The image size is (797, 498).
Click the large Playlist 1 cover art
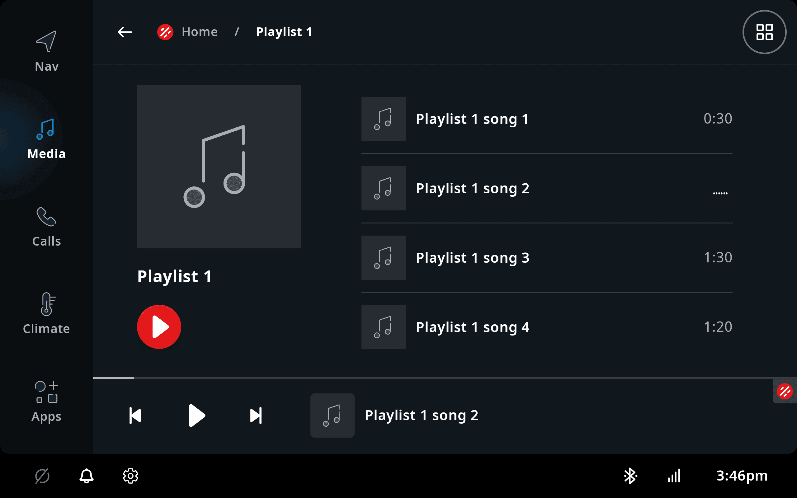point(219,166)
